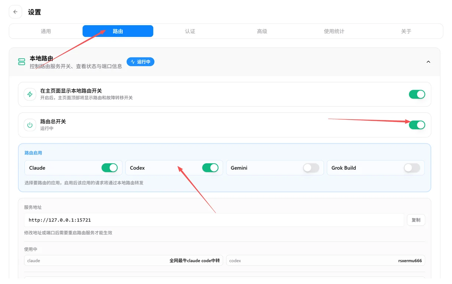This screenshot has width=452, height=284.
Task: Click the claude provider field 全网最牛claude code中转
Action: 124,260
